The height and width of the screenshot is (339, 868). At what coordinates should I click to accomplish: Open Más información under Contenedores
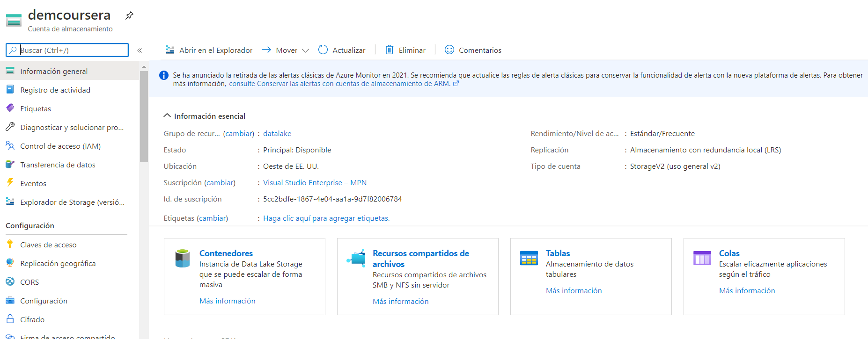[228, 301]
